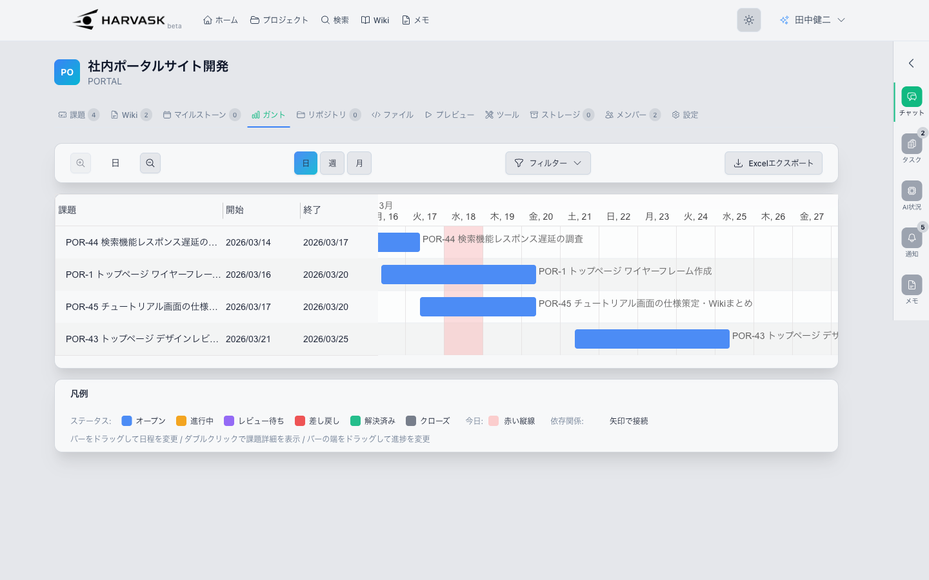Click the zoom-in magnifier icon
This screenshot has height=580, width=929.
click(x=81, y=163)
